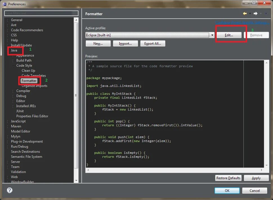Click tree scrollbar down arrow
Viewport: 273px width, 200px height.
coord(76,181)
